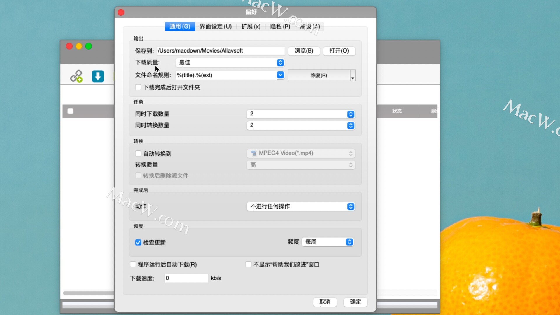Toggle select-all checkbox in main window list header

pos(70,111)
